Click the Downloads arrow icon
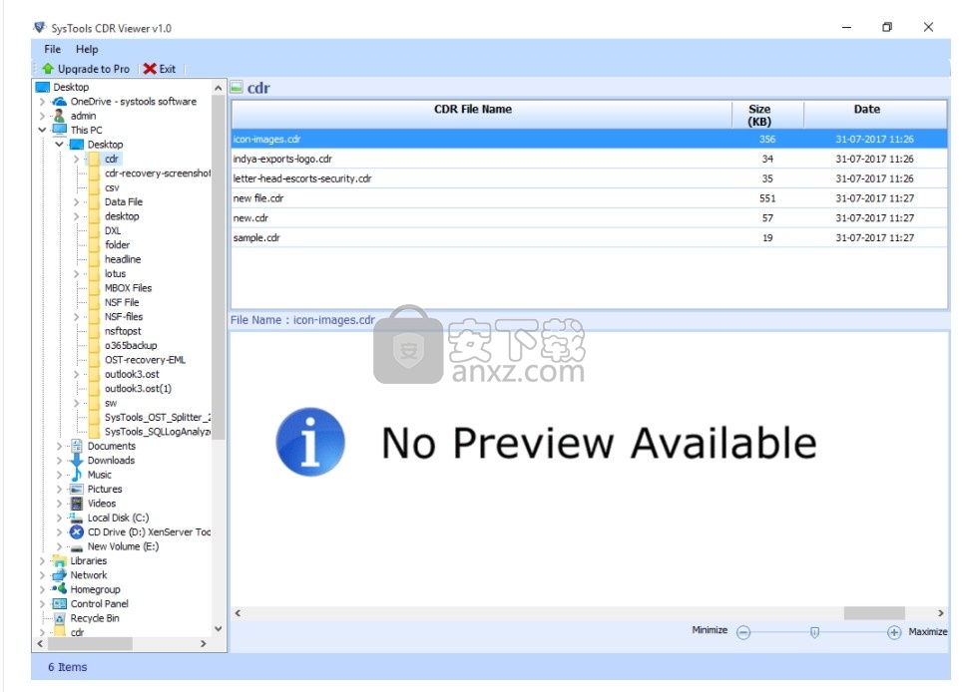 click(77, 460)
